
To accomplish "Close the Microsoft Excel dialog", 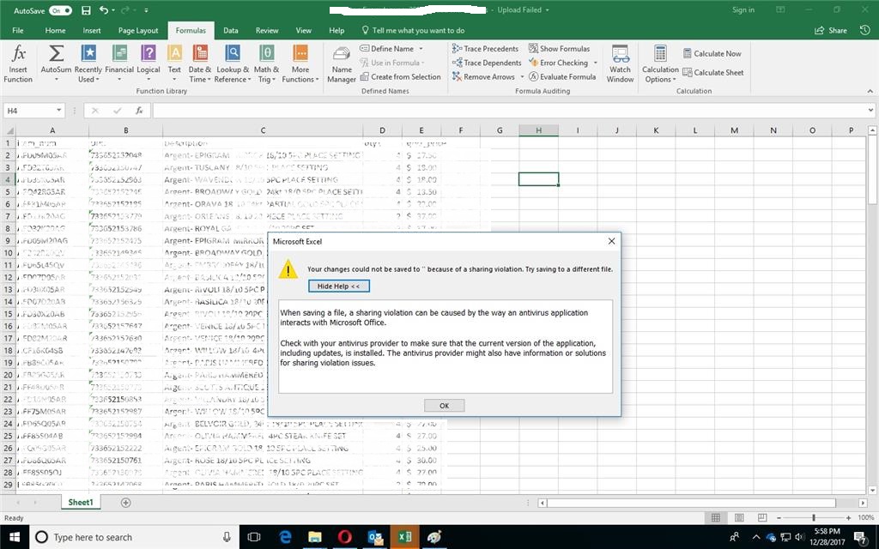I will (611, 241).
